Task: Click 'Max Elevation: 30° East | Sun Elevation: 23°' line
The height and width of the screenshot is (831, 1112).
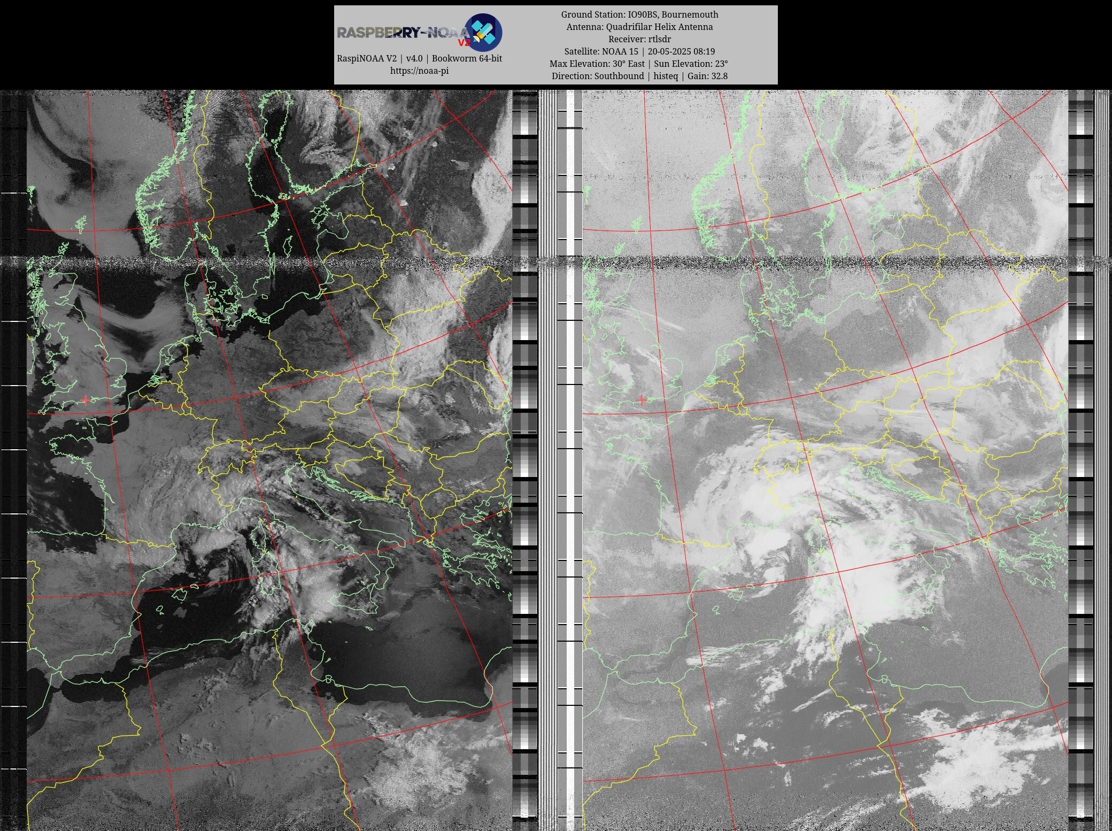Action: click(639, 64)
